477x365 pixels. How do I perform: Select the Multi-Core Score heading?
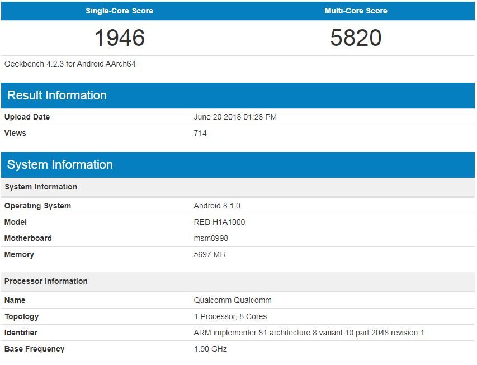click(356, 11)
